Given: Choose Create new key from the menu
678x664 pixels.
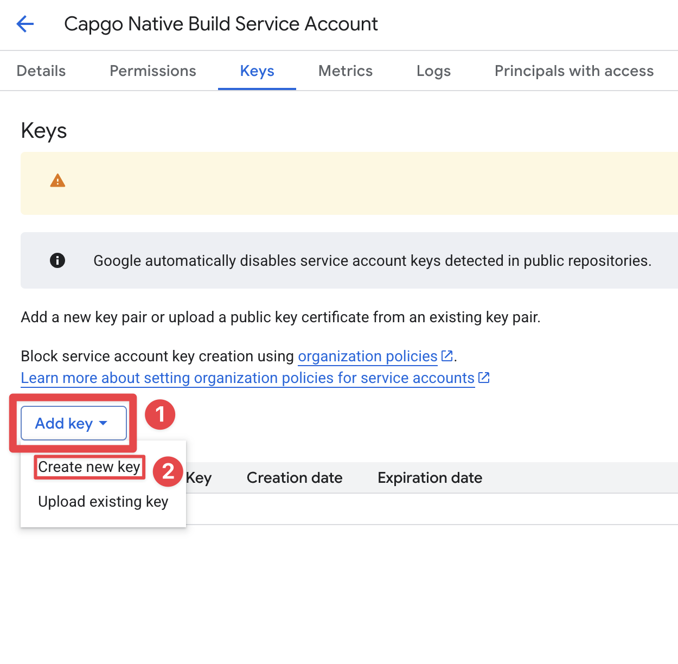Looking at the screenshot, I should click(89, 467).
